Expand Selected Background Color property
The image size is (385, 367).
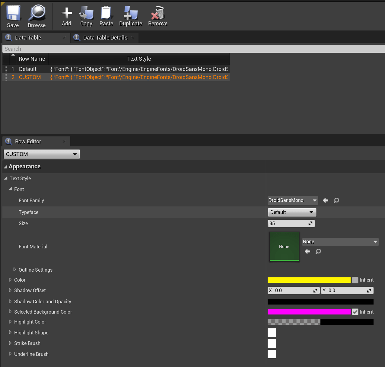pos(10,311)
